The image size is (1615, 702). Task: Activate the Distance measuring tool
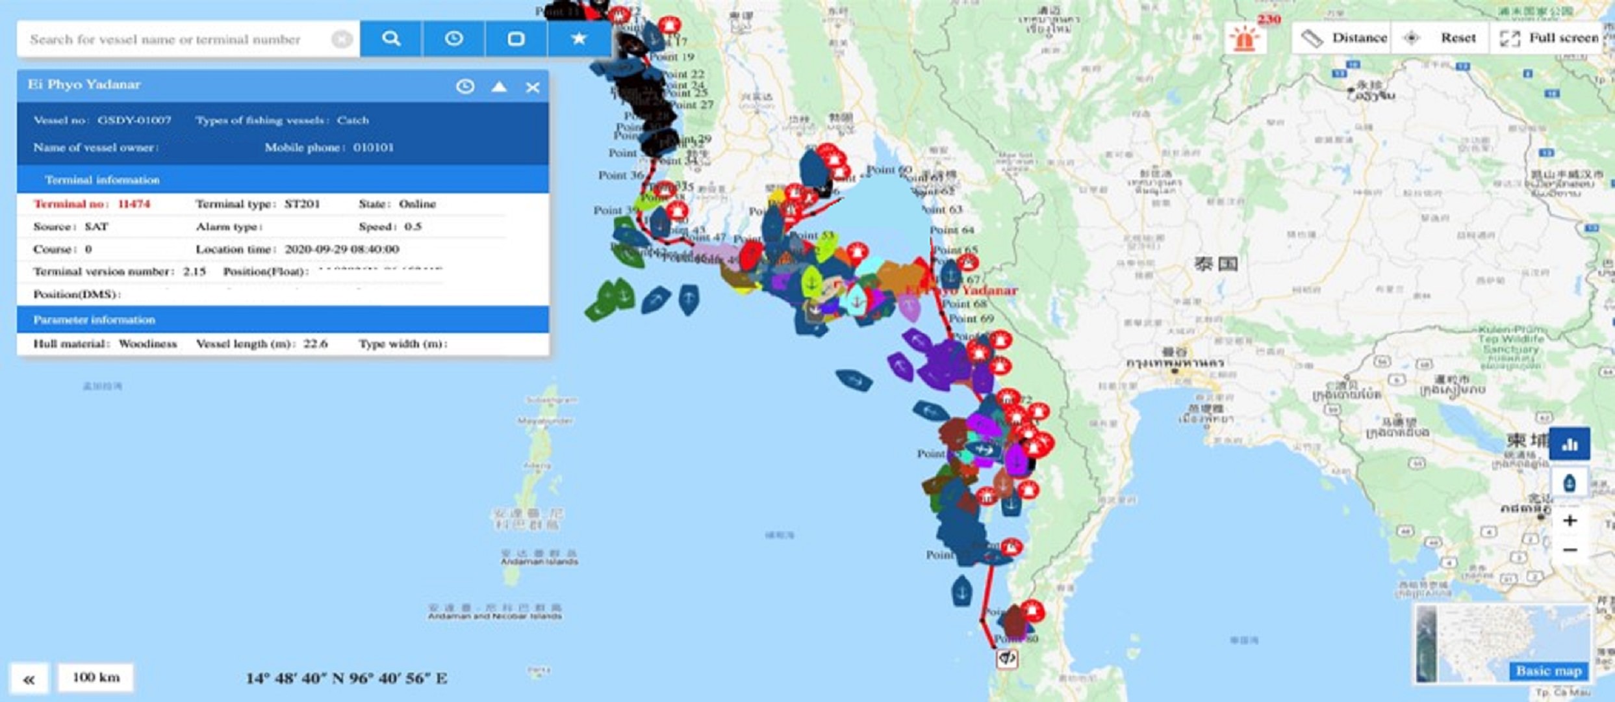click(1345, 38)
